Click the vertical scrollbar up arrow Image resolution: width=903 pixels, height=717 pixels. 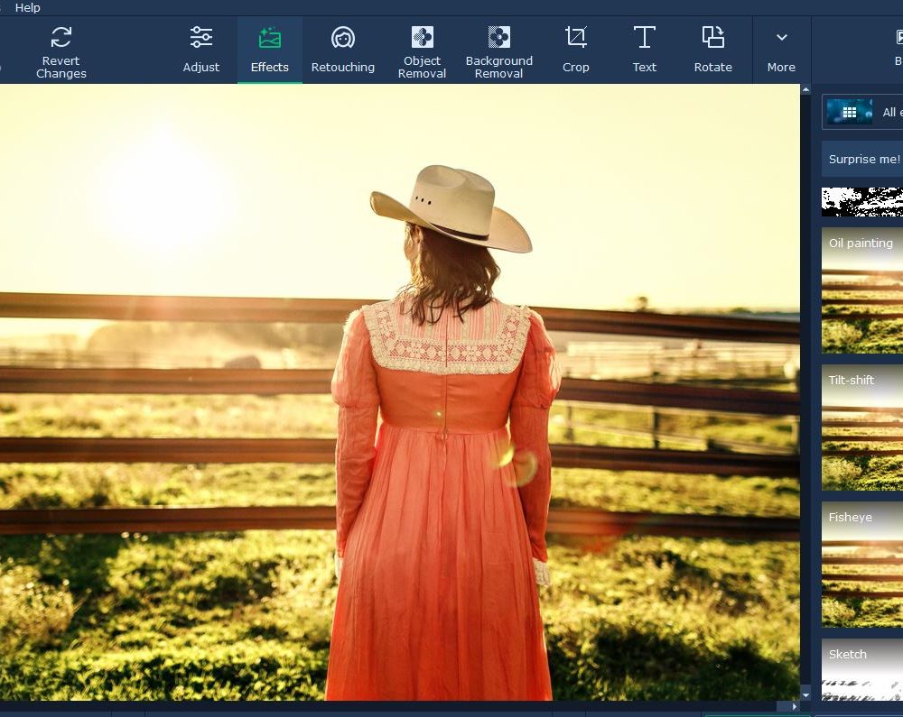(x=805, y=90)
